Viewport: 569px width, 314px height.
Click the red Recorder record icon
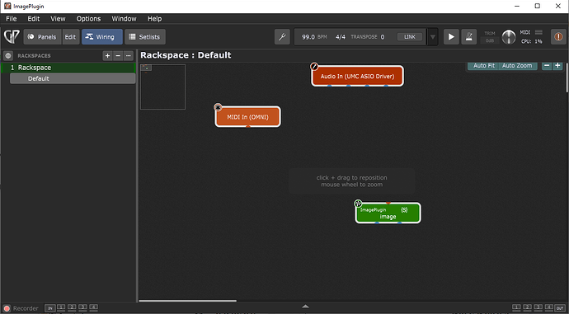(7, 308)
